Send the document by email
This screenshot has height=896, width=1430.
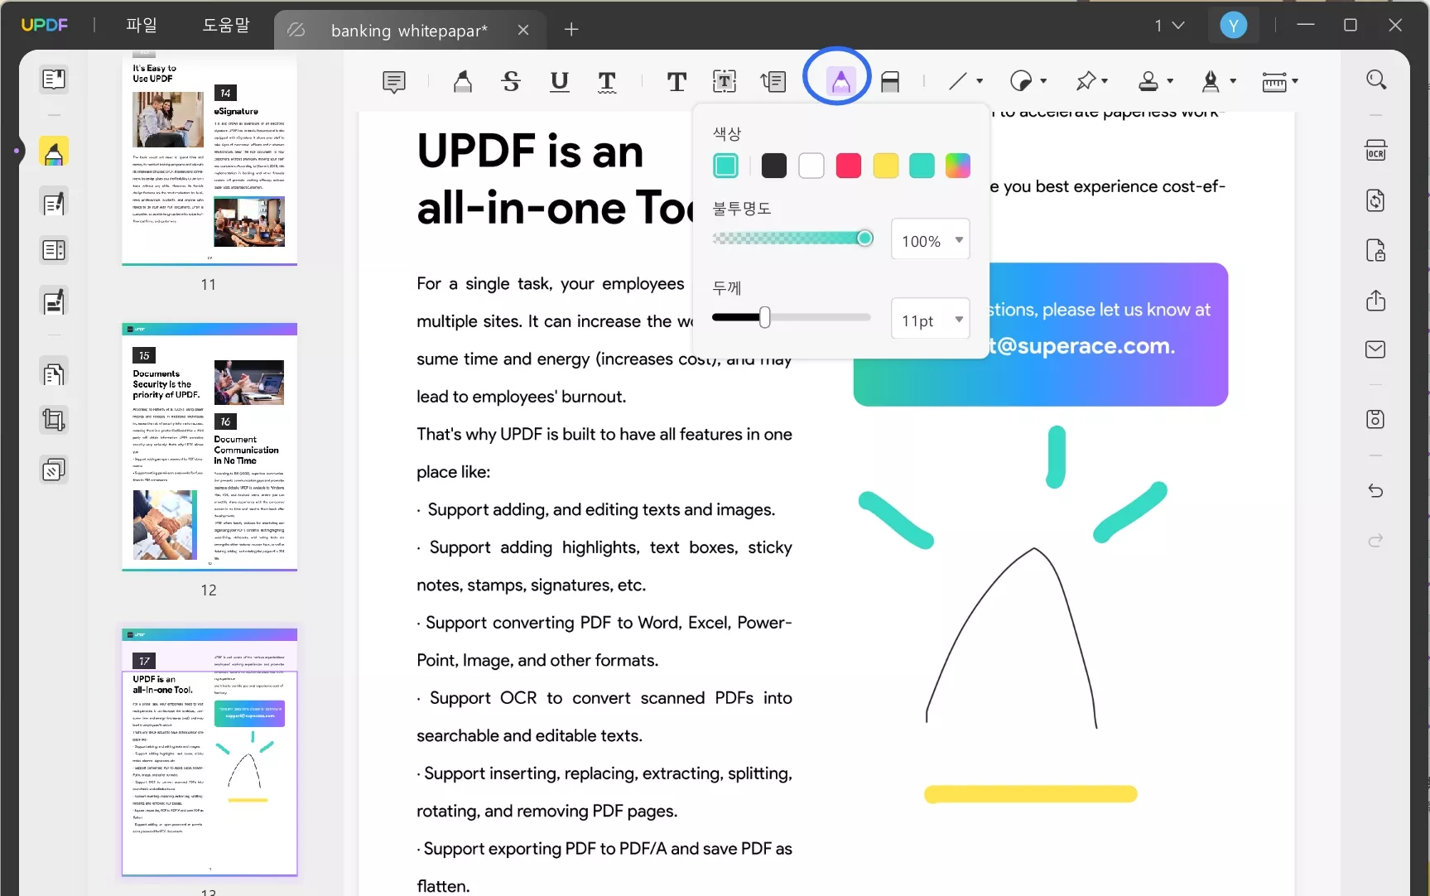coord(1376,349)
